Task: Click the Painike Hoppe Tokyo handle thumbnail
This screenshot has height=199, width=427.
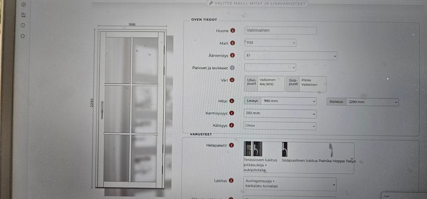Action: point(331,150)
